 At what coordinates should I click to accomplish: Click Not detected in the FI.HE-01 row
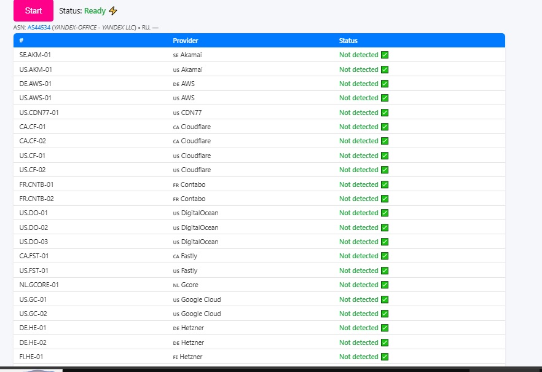[358, 357]
